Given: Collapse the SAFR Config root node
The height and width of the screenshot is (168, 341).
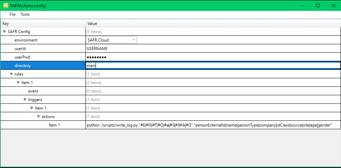Looking at the screenshot, I should pyautogui.click(x=4, y=32).
